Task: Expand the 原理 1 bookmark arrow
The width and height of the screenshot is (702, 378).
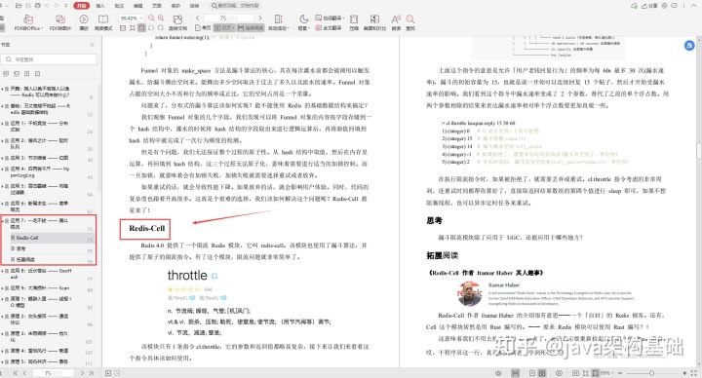Action: tap(2, 299)
